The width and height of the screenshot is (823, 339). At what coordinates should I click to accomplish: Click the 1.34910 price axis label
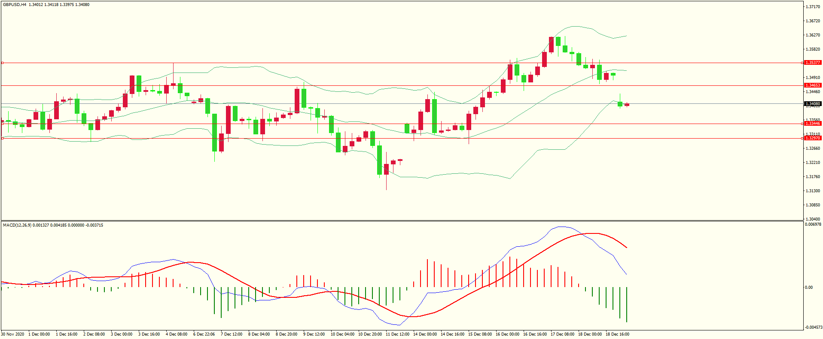[x=813, y=78]
